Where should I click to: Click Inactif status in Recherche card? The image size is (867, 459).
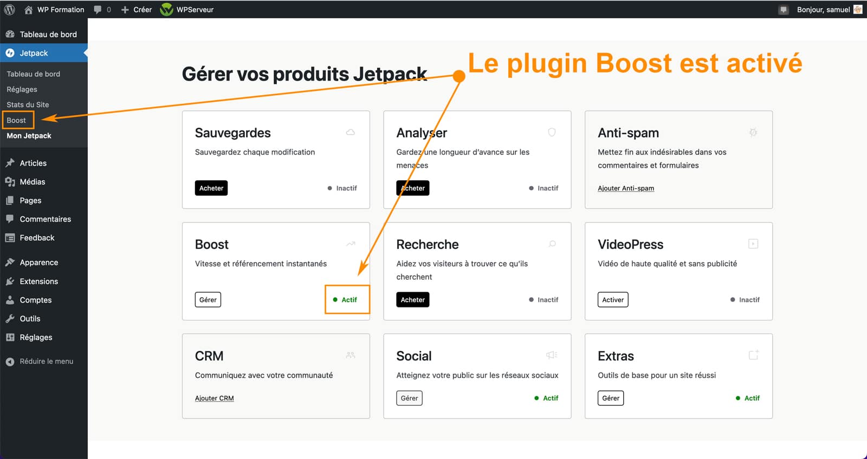[544, 300]
